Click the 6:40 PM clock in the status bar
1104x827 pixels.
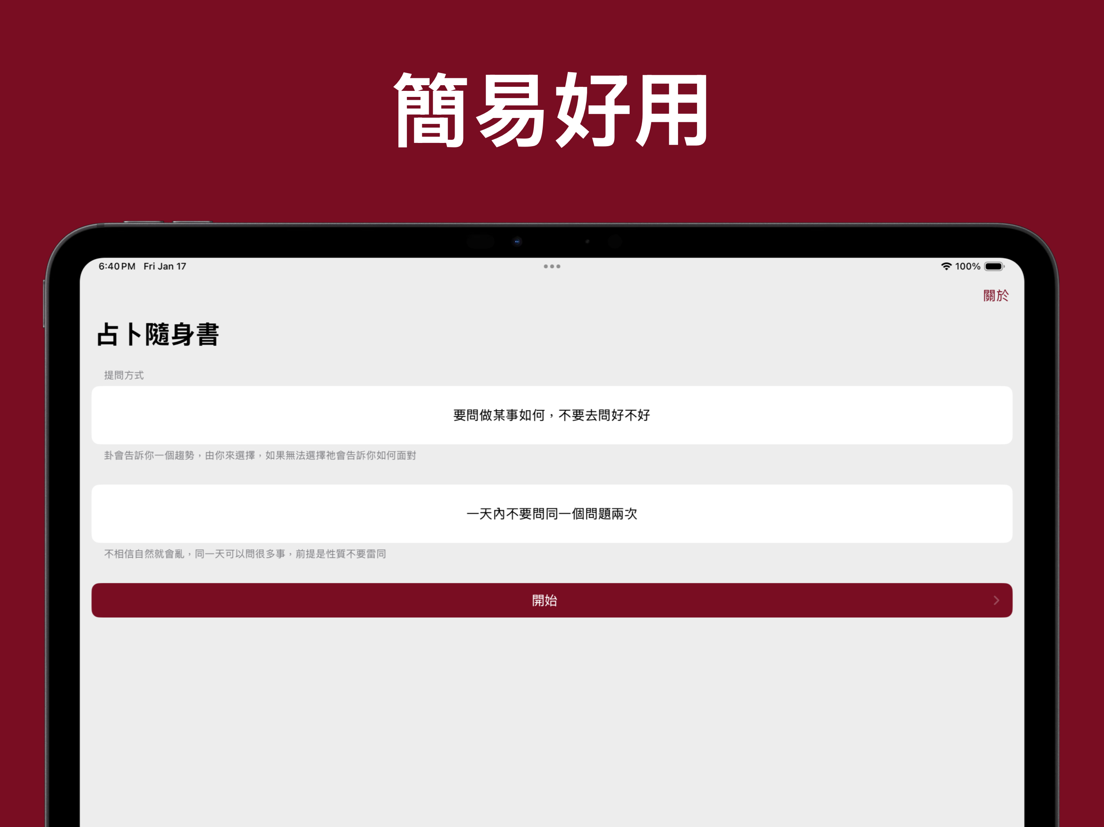tap(116, 267)
